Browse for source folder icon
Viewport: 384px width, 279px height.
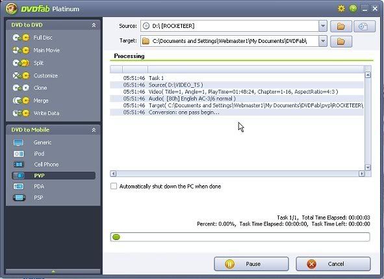pyautogui.click(x=341, y=26)
